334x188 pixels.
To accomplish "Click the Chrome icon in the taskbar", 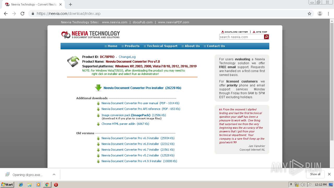I will pyautogui.click(x=47, y=185).
